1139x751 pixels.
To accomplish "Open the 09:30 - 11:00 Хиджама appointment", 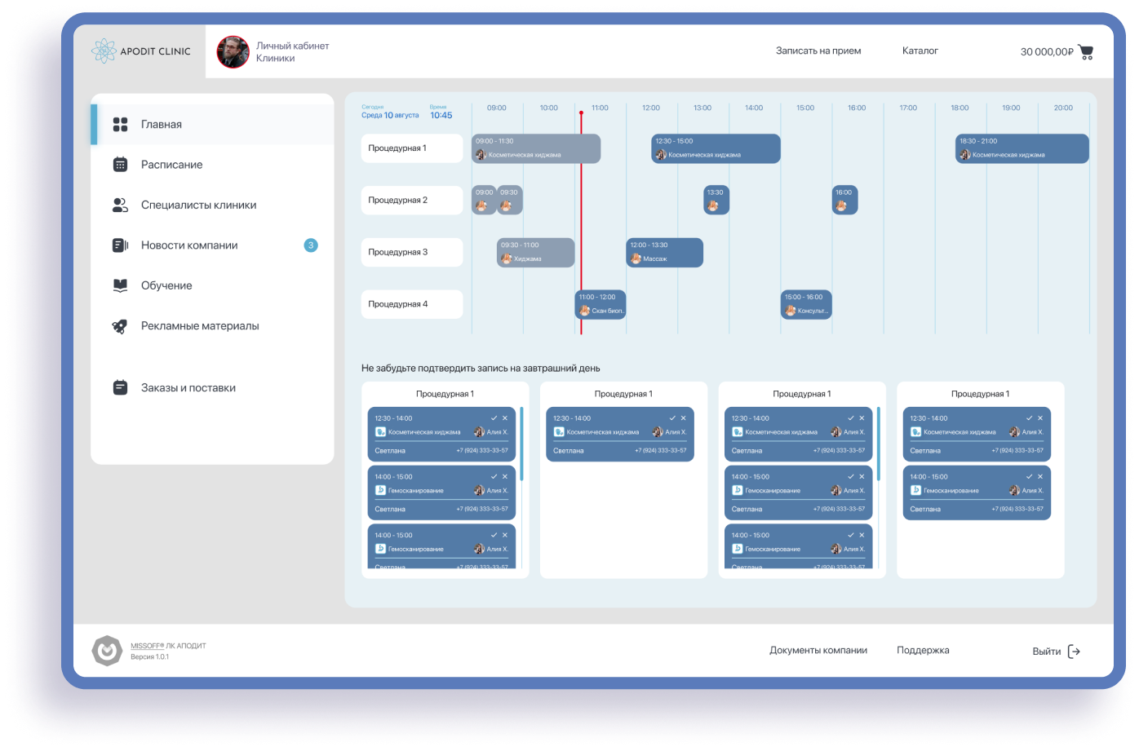I will 536,253.
